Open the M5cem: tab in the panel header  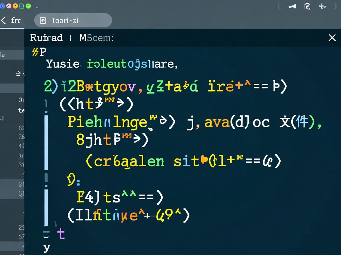[96, 38]
